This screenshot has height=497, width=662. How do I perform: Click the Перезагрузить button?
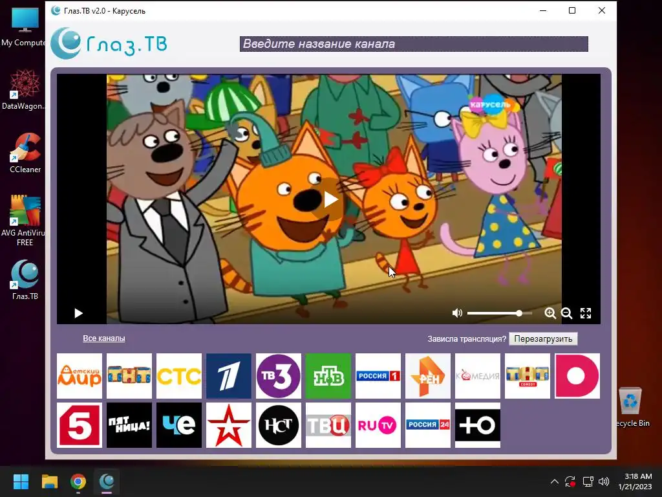[x=543, y=339]
